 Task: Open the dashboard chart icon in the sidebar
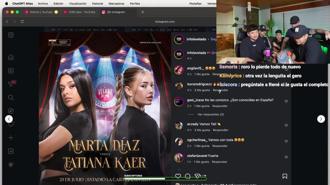[11, 151]
